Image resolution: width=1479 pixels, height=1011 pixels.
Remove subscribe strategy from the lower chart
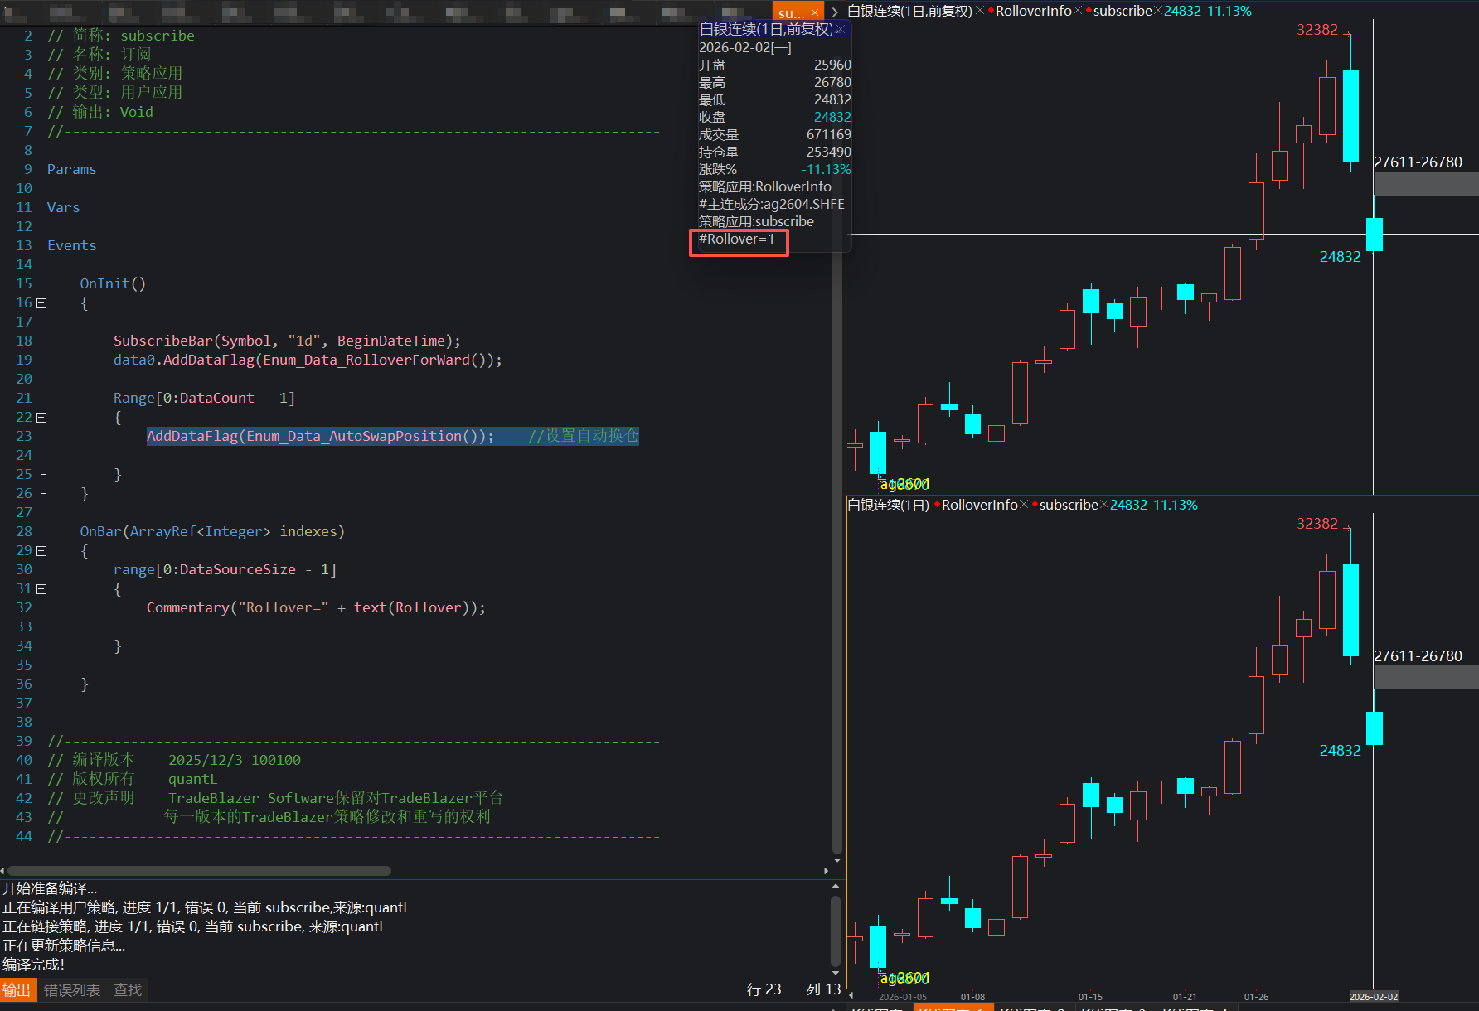[1104, 505]
